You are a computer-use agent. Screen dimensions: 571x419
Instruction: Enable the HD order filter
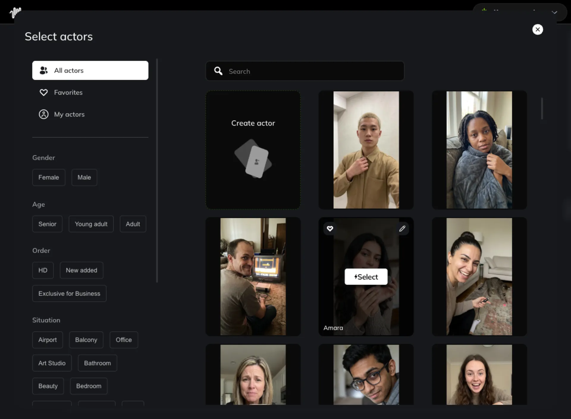[43, 270]
